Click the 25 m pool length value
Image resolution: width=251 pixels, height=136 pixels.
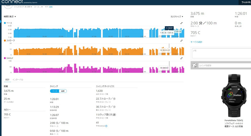(x=7, y=99)
